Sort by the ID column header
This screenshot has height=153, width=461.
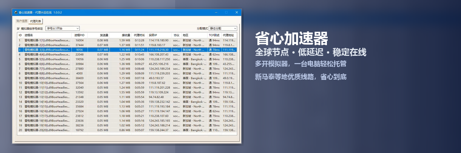pyautogui.click(x=20, y=35)
